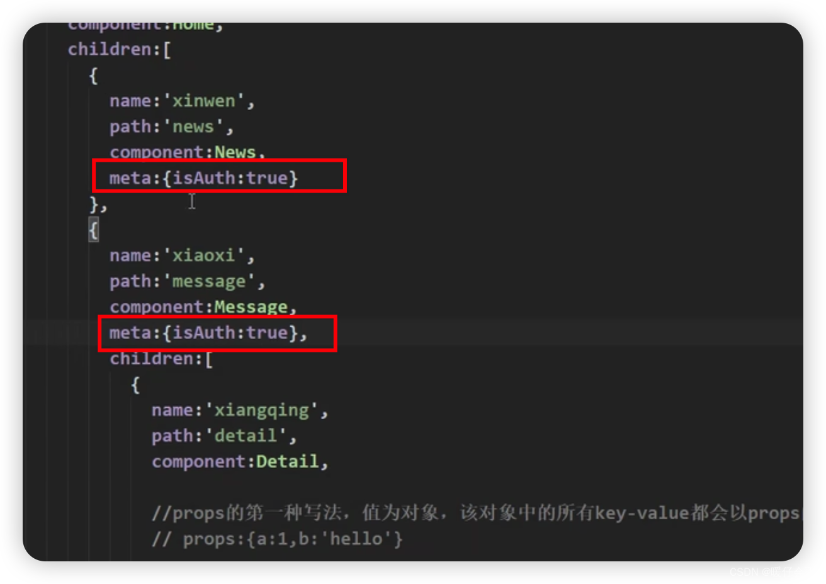Click the line name:'xinwen',
This screenshot has height=584, width=826.
[x=182, y=101]
